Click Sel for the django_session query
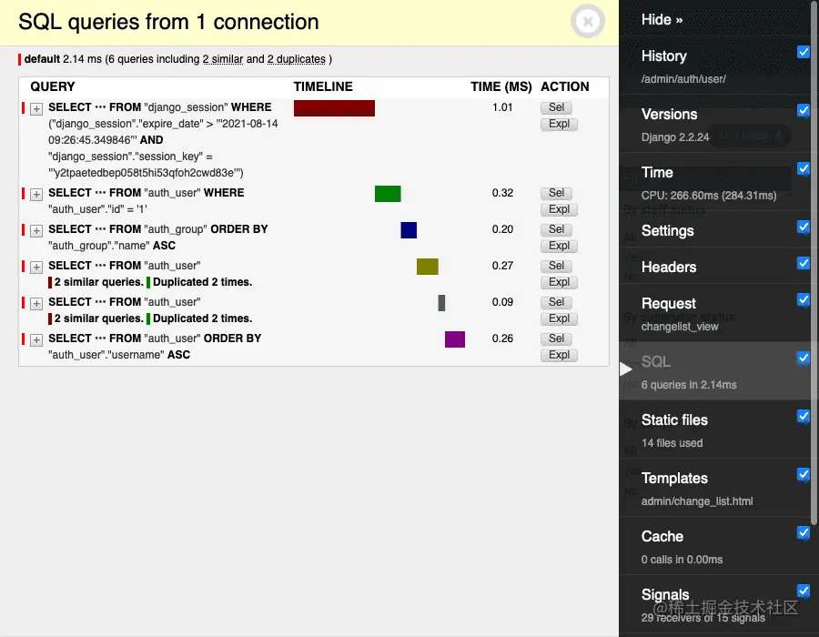This screenshot has height=637, width=819. pos(556,107)
